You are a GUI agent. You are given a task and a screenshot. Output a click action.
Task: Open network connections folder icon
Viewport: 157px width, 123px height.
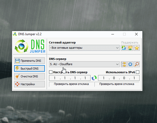tap(130, 48)
